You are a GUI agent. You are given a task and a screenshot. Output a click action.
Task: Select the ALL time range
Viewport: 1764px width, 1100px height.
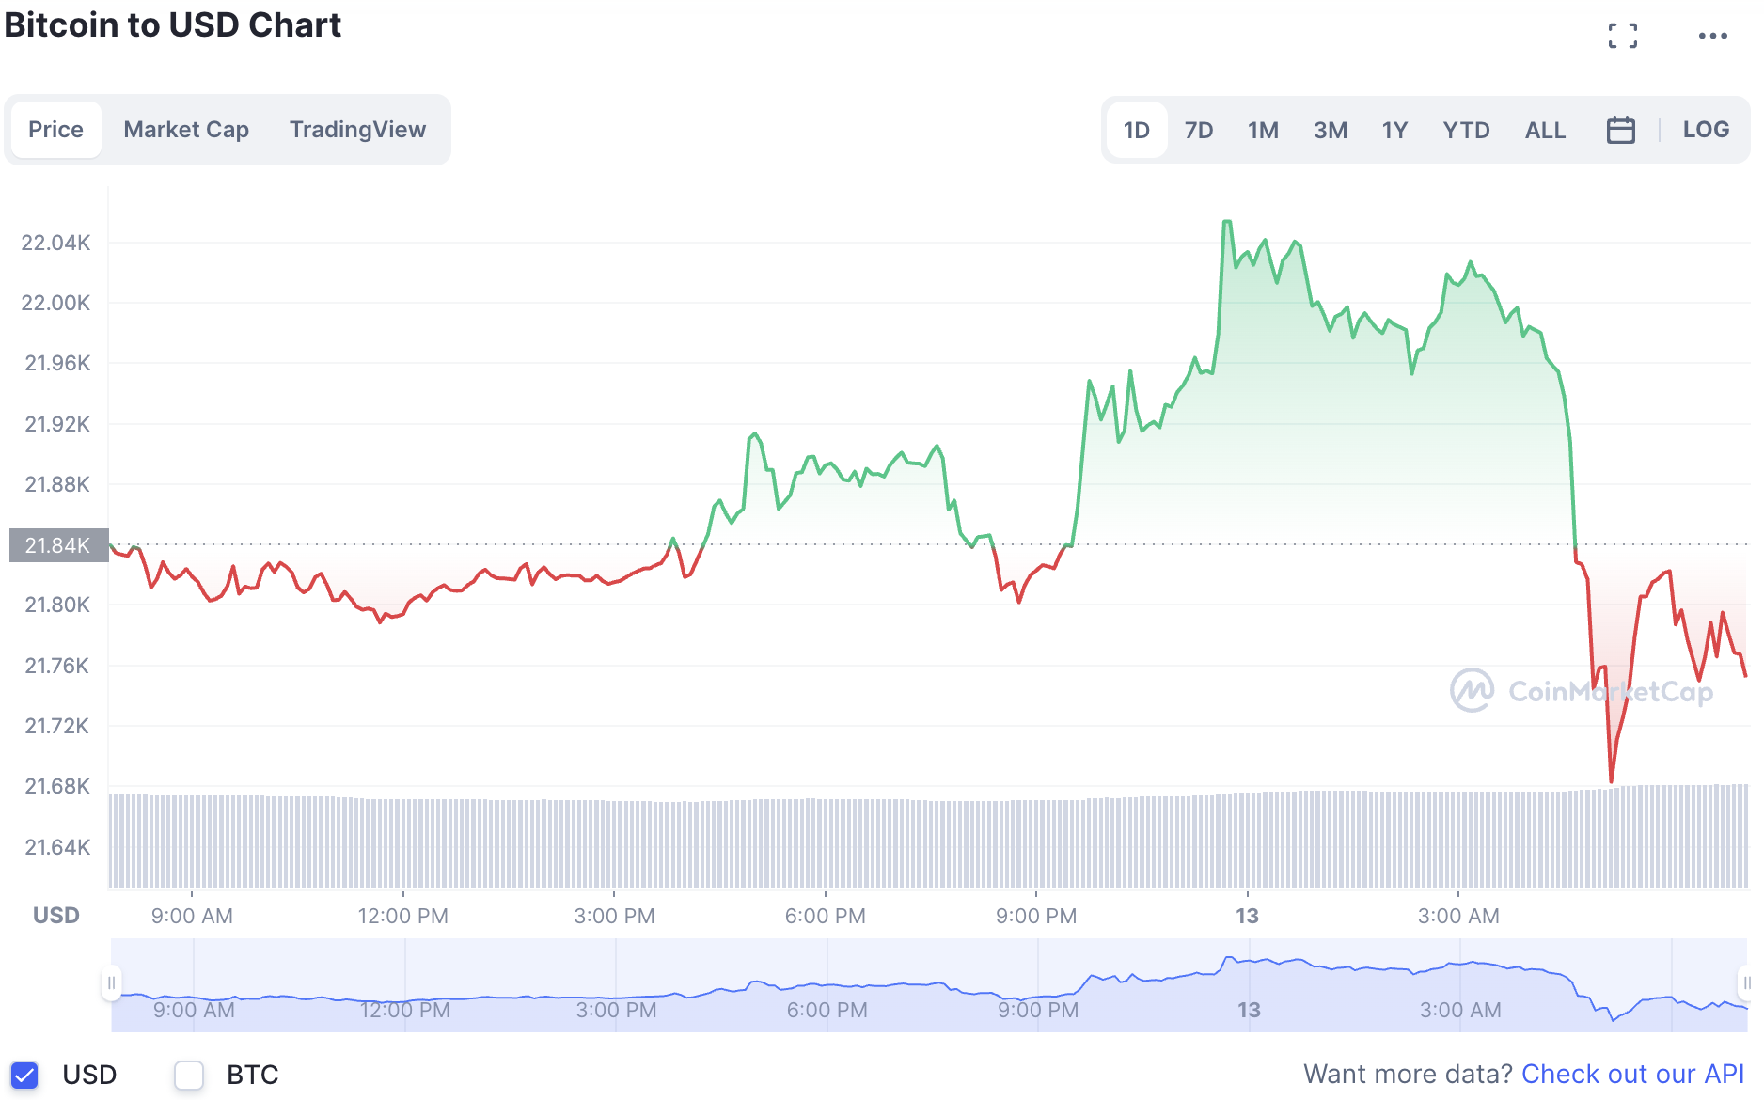pyautogui.click(x=1545, y=130)
